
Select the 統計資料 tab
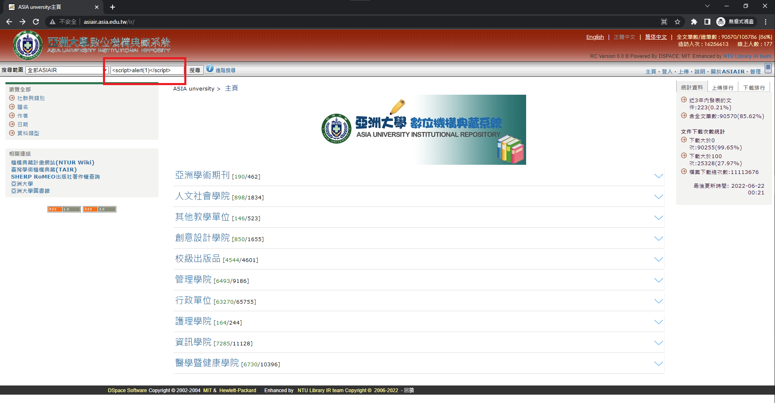[692, 87]
